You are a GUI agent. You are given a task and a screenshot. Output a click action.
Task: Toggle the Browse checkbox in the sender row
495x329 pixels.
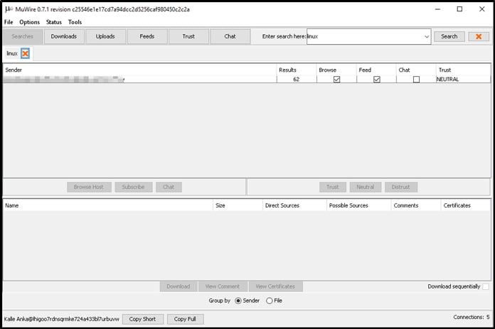coord(336,79)
